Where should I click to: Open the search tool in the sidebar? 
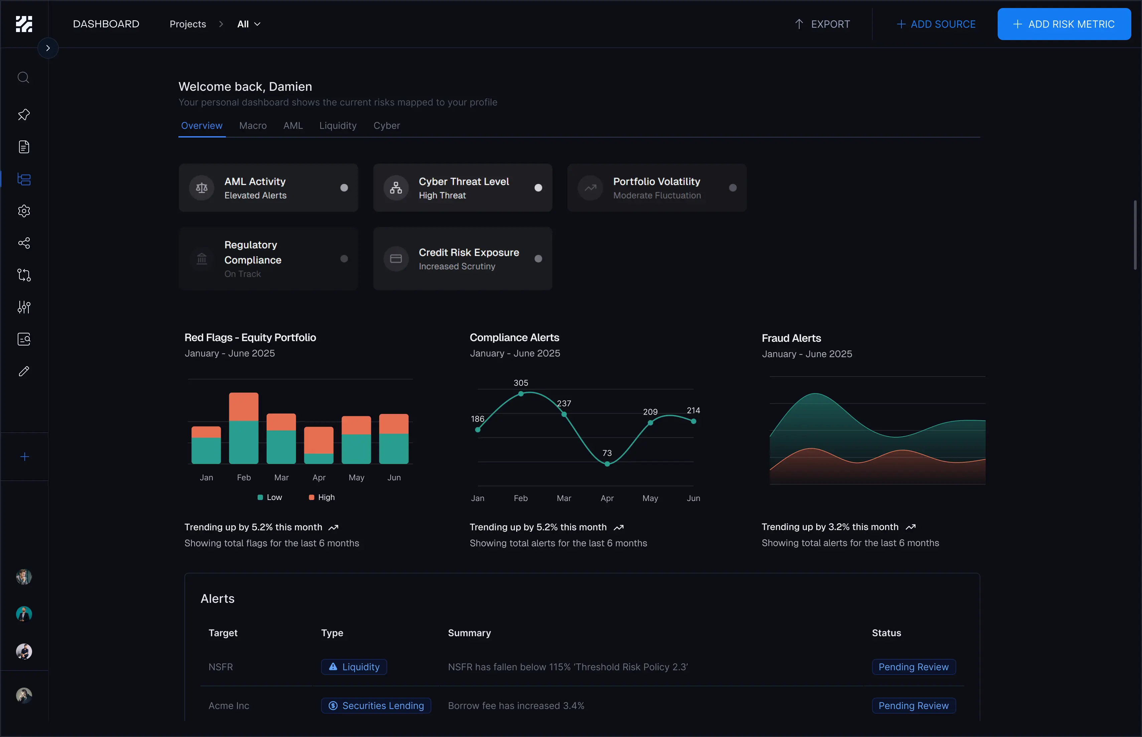pyautogui.click(x=23, y=77)
